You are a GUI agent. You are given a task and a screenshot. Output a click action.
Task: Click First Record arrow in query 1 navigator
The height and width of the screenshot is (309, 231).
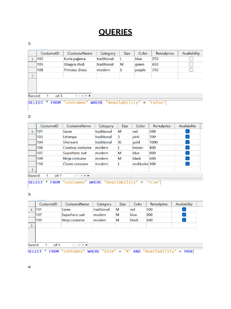76,96
